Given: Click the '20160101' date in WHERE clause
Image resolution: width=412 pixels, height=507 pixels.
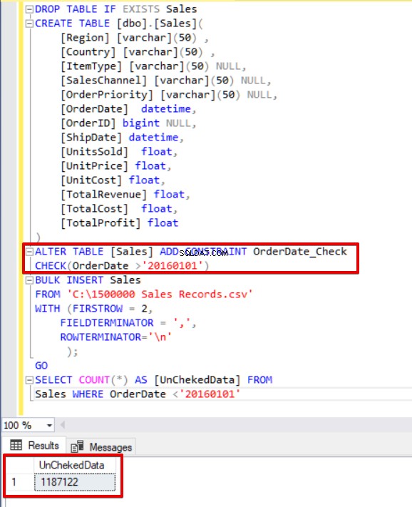Looking at the screenshot, I should [210, 394].
